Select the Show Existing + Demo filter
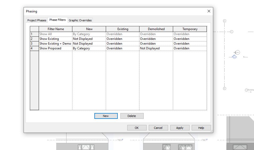This screenshot has width=254, height=150. pyautogui.click(x=56, y=44)
